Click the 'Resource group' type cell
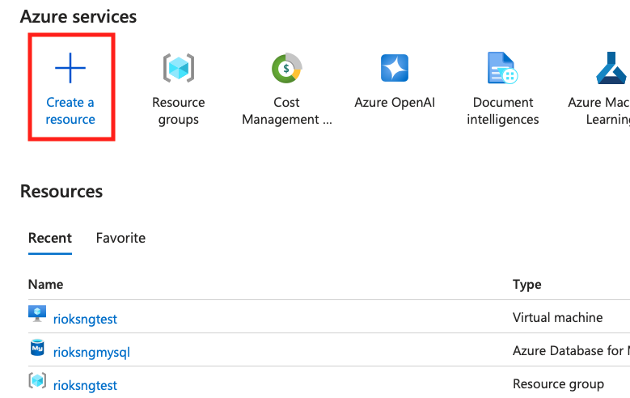Screen dimensions: 630x398 click(x=559, y=384)
